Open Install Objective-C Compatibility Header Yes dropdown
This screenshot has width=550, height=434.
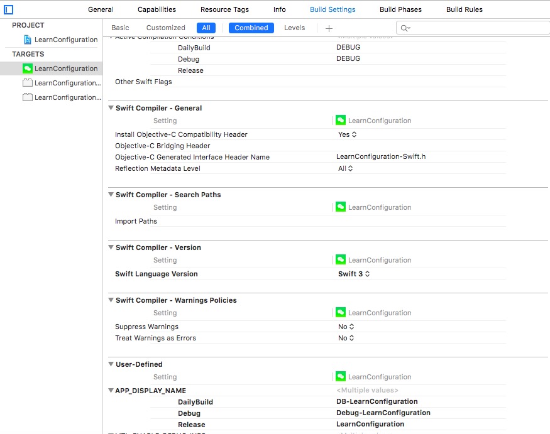[347, 134]
